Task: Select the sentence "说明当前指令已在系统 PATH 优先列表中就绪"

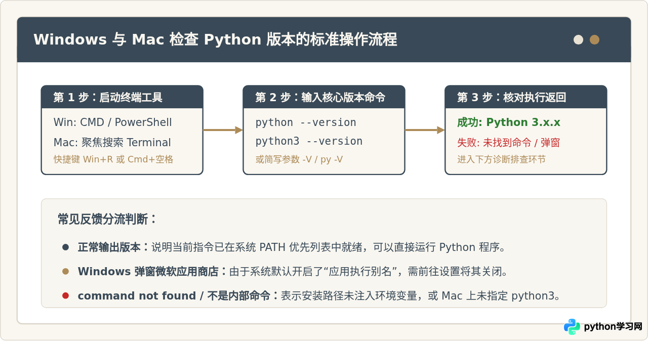Action: click(257, 247)
